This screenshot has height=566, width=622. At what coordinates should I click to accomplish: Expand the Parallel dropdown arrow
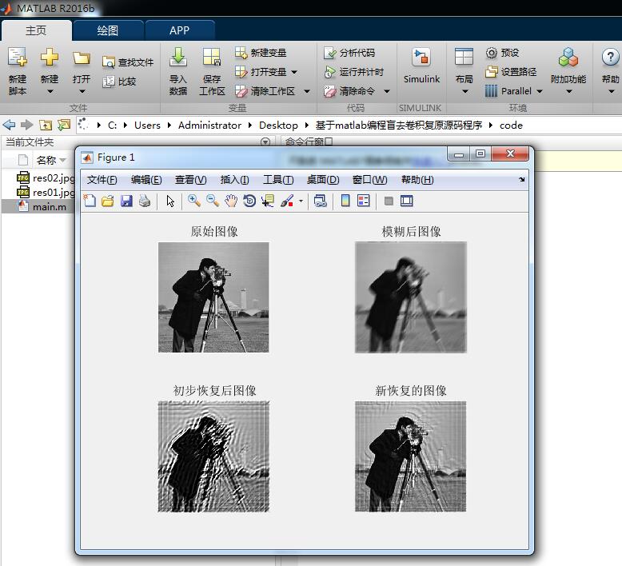tap(540, 92)
